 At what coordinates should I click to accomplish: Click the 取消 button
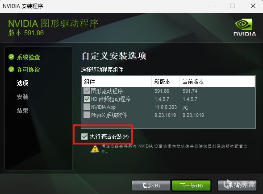coord(237,186)
